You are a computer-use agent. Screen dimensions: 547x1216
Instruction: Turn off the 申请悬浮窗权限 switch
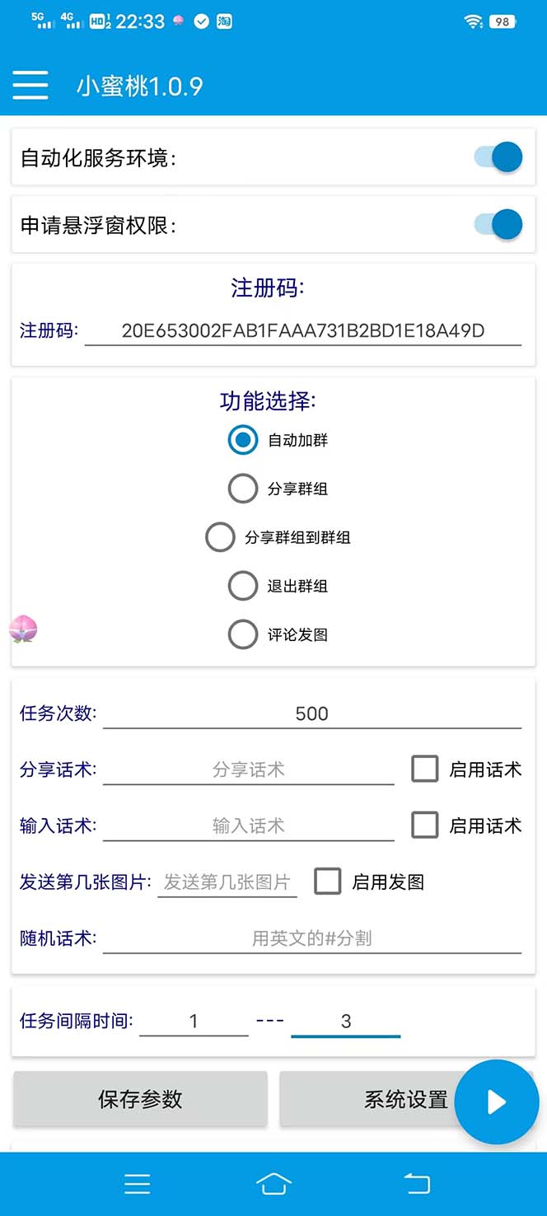(498, 225)
